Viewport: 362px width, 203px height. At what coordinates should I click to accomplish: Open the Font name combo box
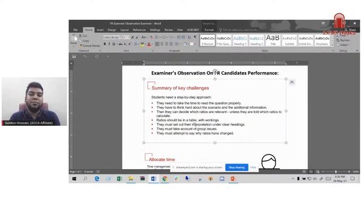pos(111,37)
